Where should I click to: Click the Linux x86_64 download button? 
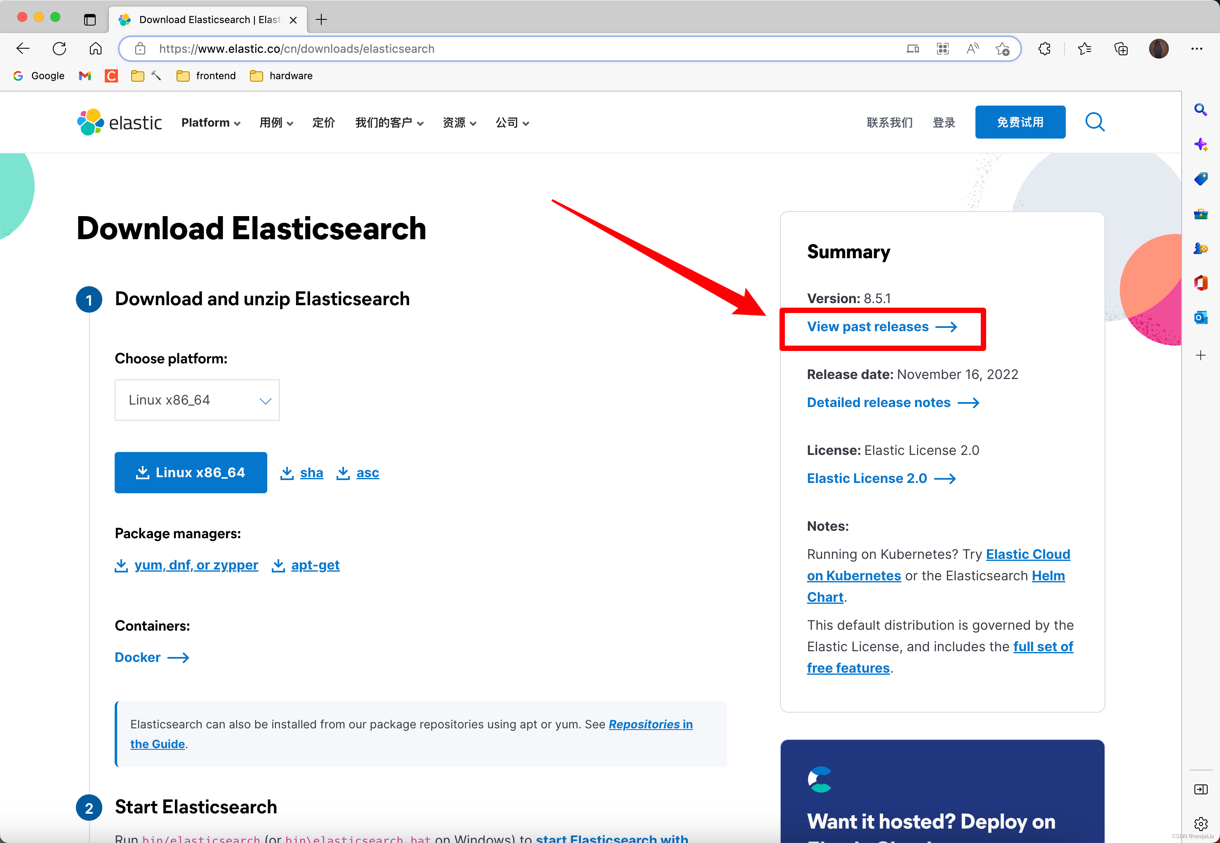pyautogui.click(x=190, y=472)
